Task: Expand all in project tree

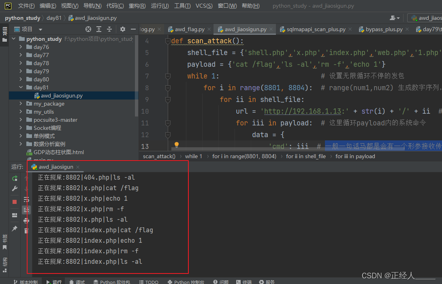Action: (x=99, y=29)
